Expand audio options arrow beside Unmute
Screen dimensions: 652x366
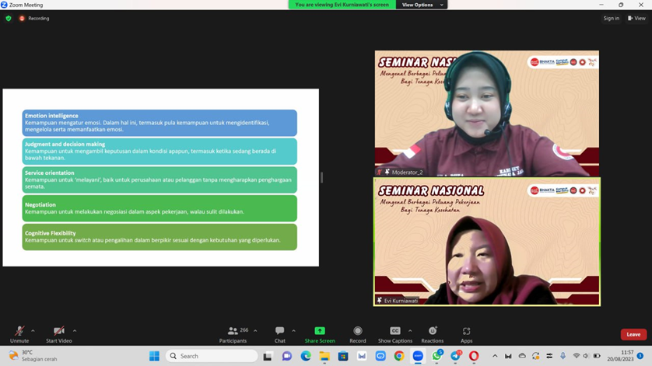coord(33,331)
